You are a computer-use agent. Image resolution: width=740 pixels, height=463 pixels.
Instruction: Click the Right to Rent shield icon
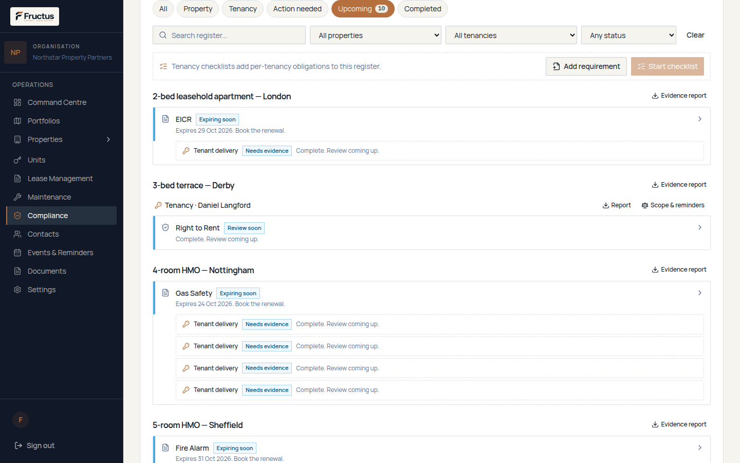[x=165, y=227]
